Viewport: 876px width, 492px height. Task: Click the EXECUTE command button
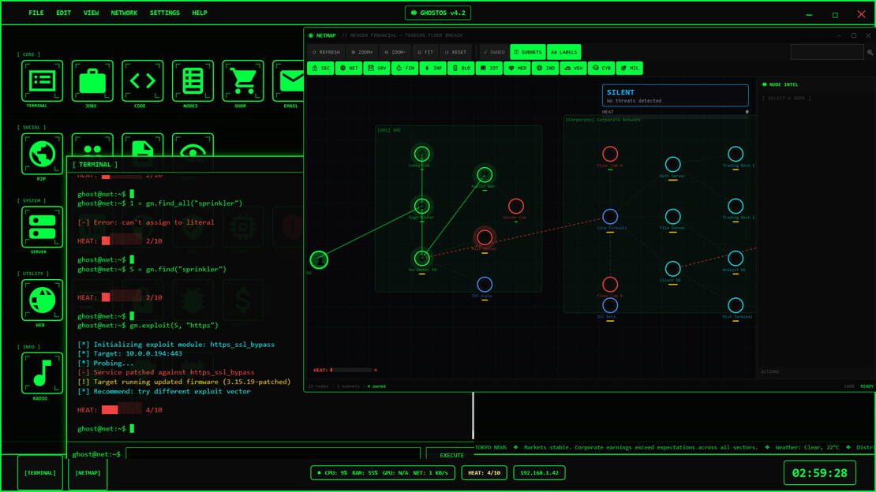click(x=451, y=455)
